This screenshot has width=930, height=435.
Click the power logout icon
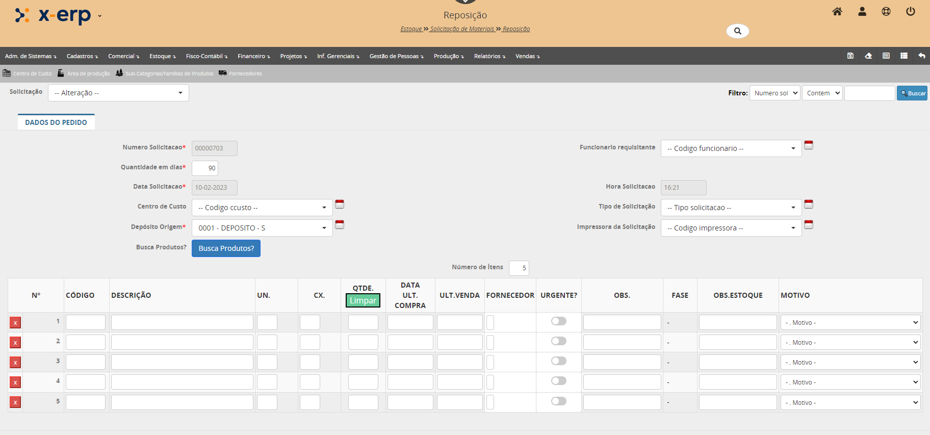pyautogui.click(x=910, y=12)
